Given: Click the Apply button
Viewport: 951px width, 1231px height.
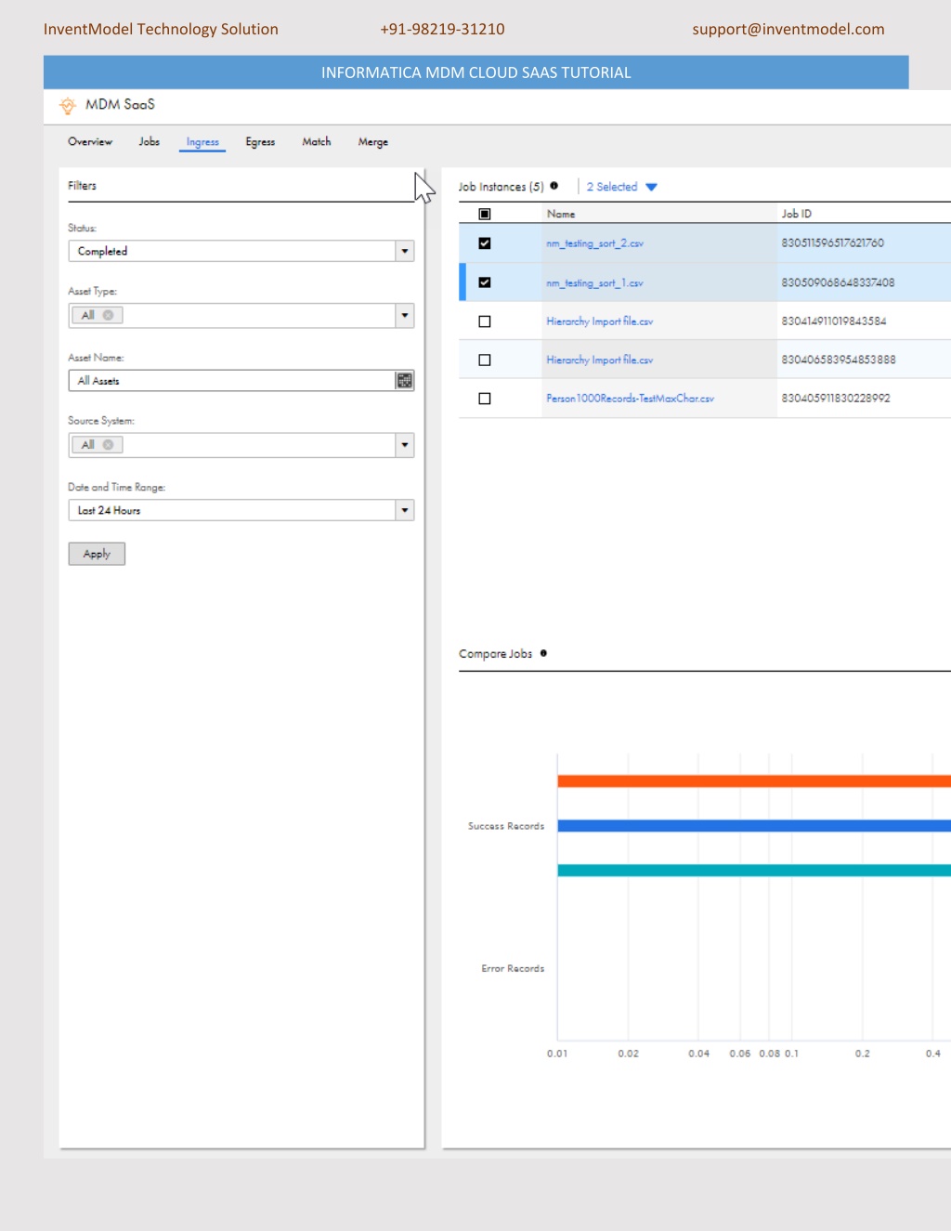Looking at the screenshot, I should tap(97, 554).
